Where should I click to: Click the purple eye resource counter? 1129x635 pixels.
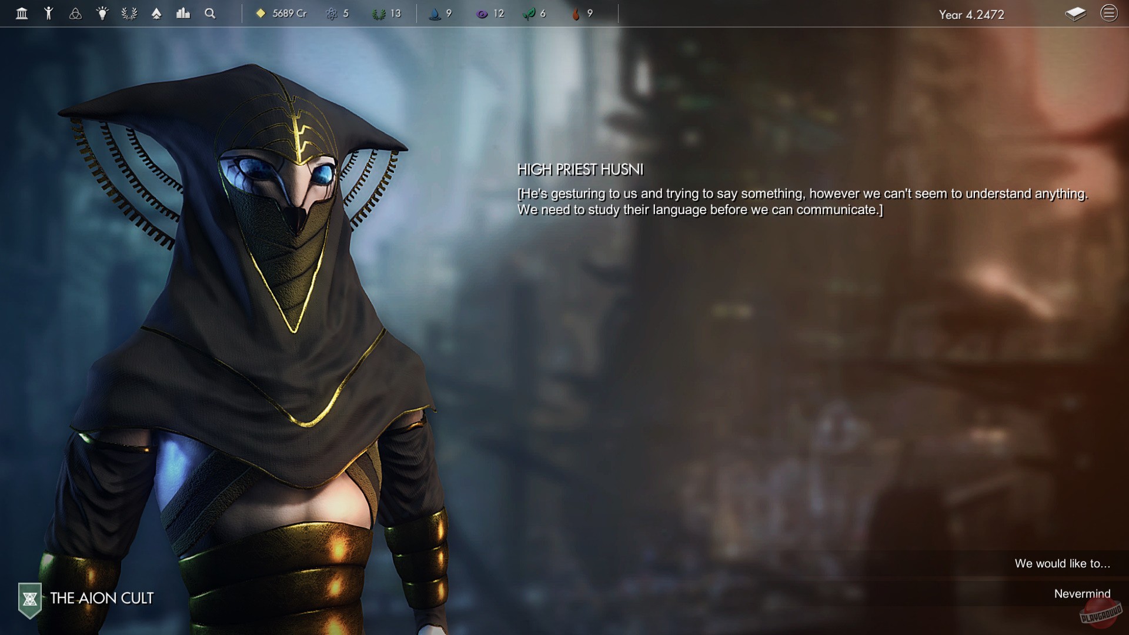pos(490,14)
